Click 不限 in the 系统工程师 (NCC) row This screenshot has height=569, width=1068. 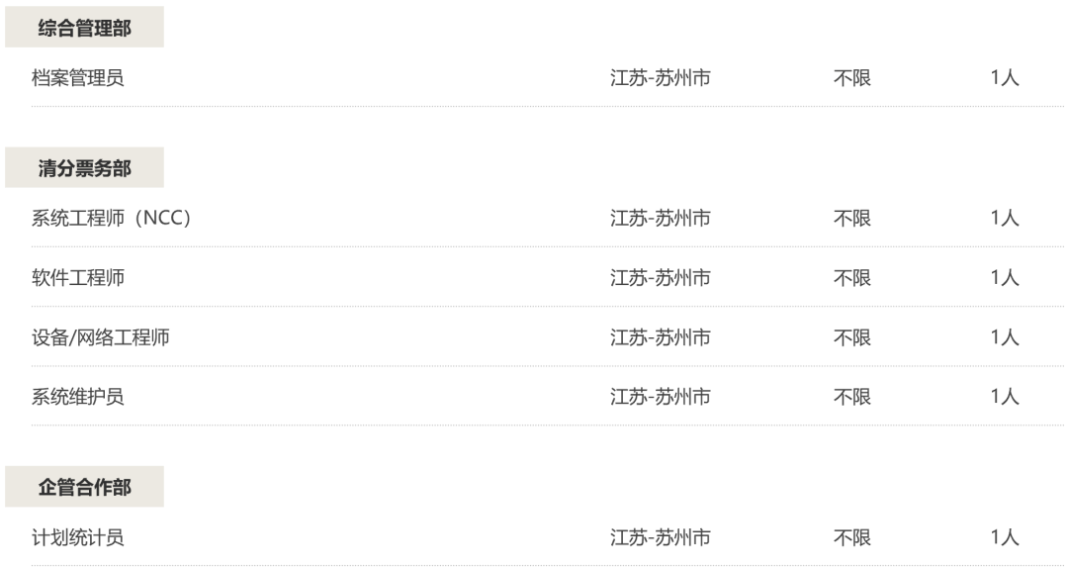852,219
